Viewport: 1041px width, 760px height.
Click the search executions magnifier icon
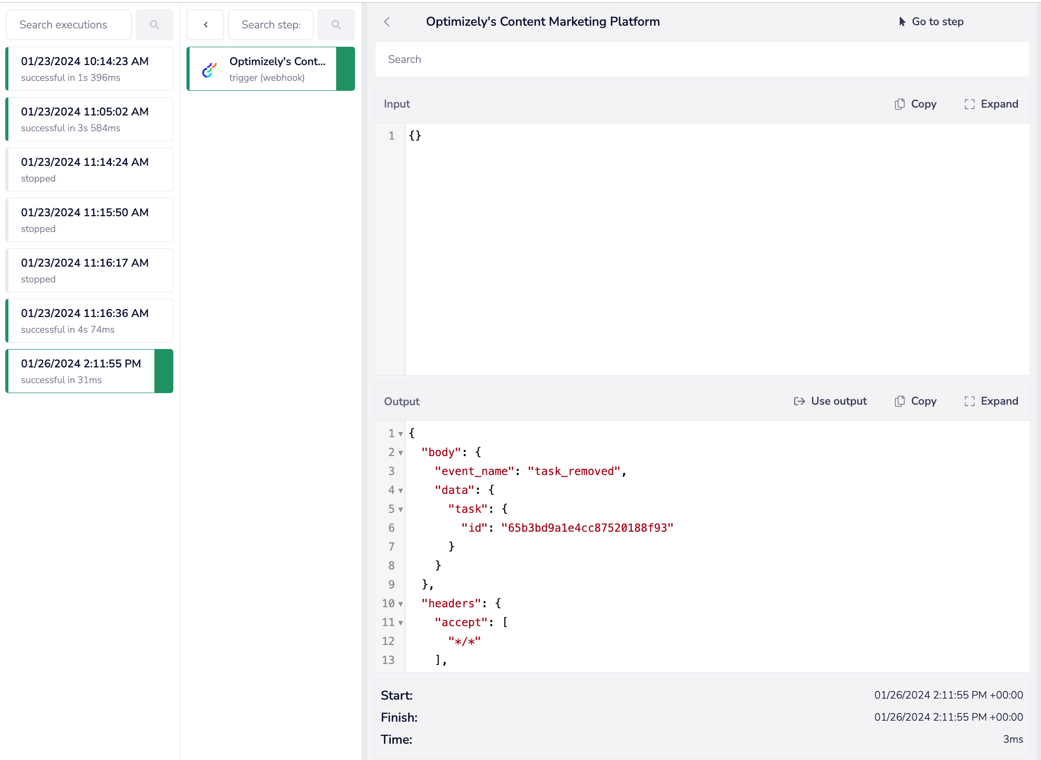point(154,25)
